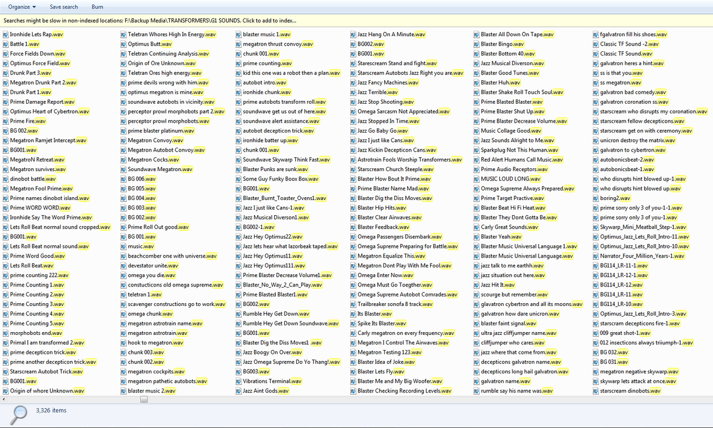Select the icon of Force Fields Down.wav
Image resolution: width=713 pixels, height=428 pixels.
[6, 54]
